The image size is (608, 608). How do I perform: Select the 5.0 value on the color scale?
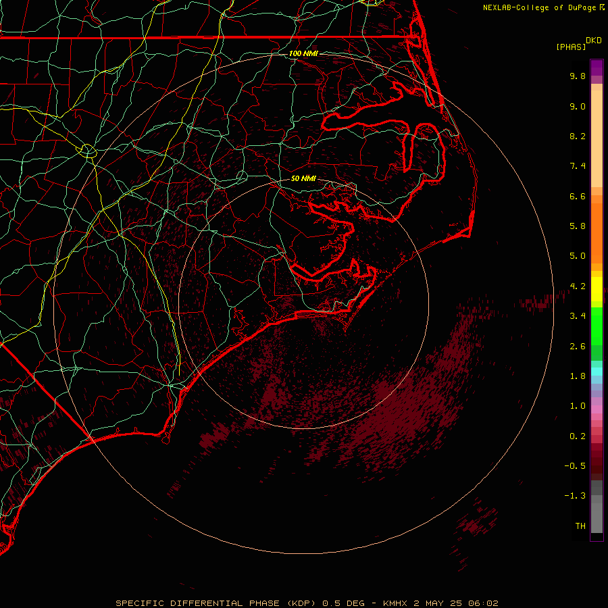[578, 256]
